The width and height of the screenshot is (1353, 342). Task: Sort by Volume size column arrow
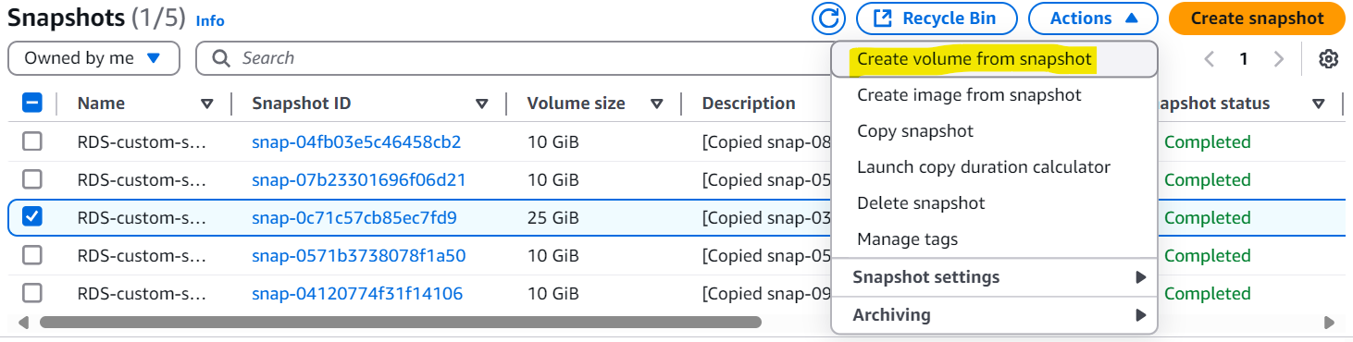pyautogui.click(x=656, y=104)
